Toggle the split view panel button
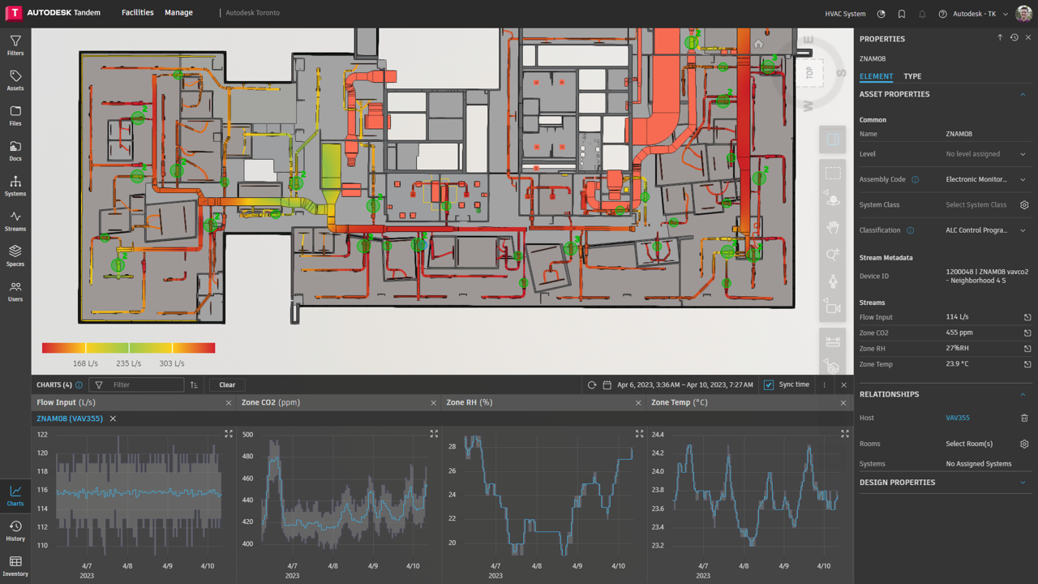The image size is (1038, 584). point(832,140)
